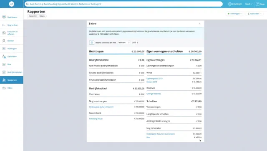Click the Geldzaken money bag icon

(4, 56)
